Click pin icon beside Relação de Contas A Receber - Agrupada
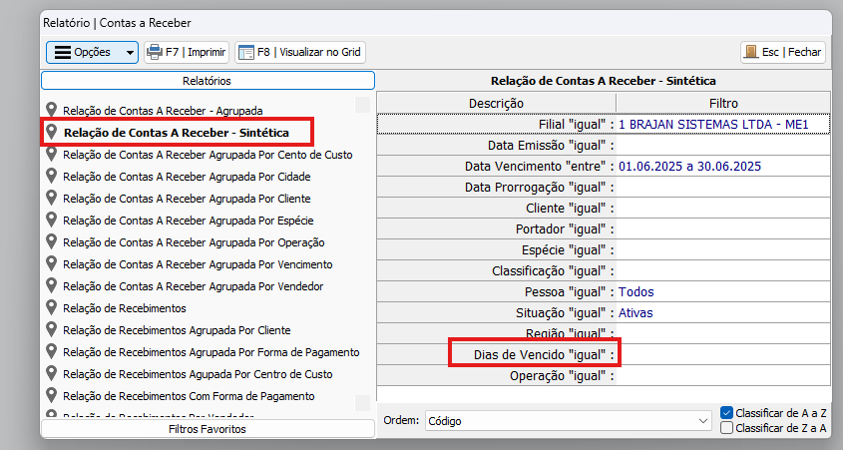This screenshot has width=843, height=450. tap(51, 110)
